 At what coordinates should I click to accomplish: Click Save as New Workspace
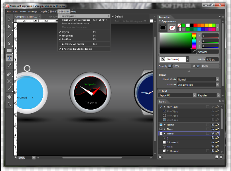(x=84, y=24)
